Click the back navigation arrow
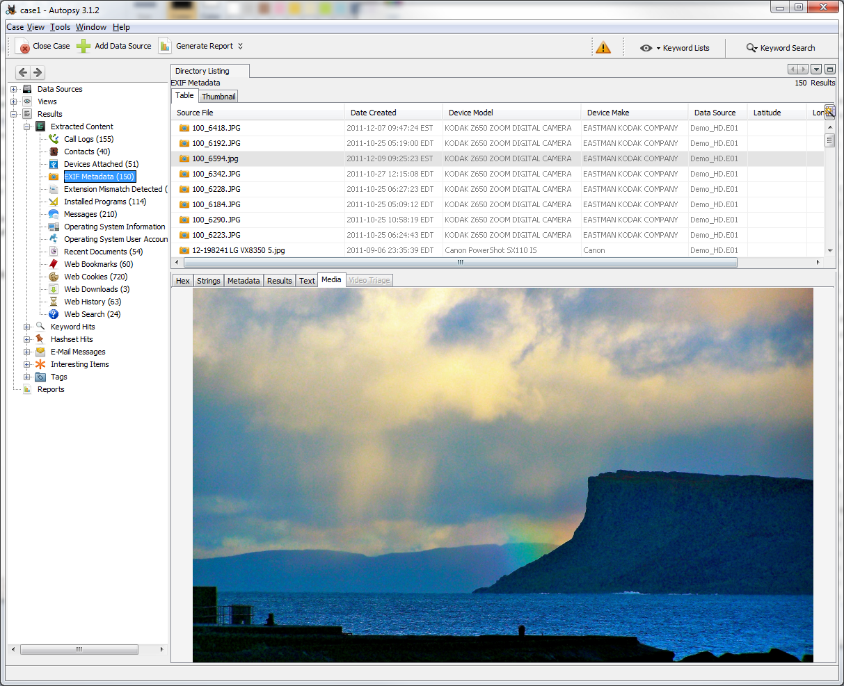The width and height of the screenshot is (844, 686). (x=23, y=72)
